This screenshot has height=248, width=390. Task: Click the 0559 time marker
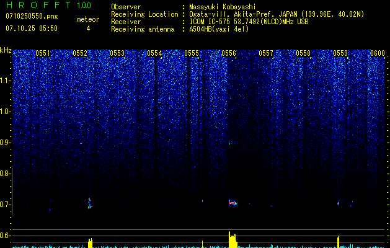340,53
